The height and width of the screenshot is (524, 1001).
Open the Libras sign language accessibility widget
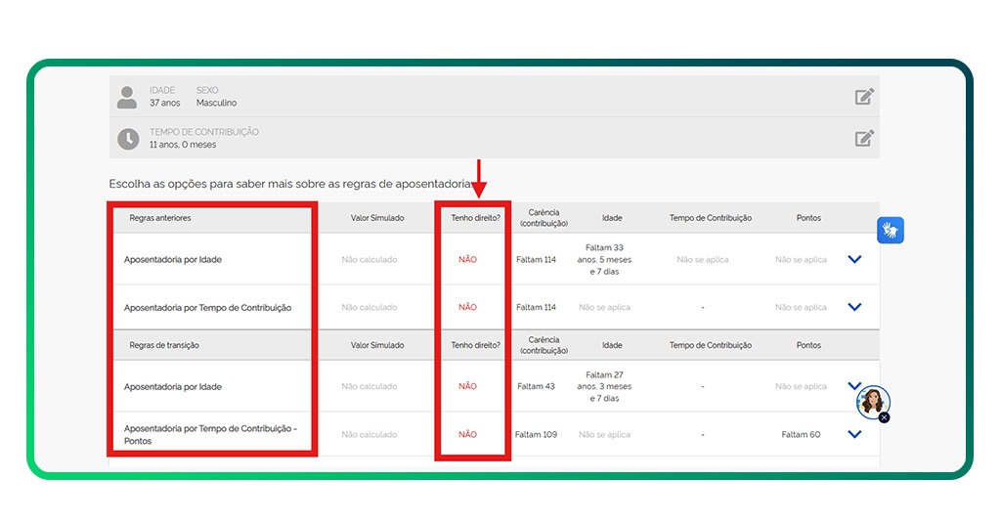[891, 230]
